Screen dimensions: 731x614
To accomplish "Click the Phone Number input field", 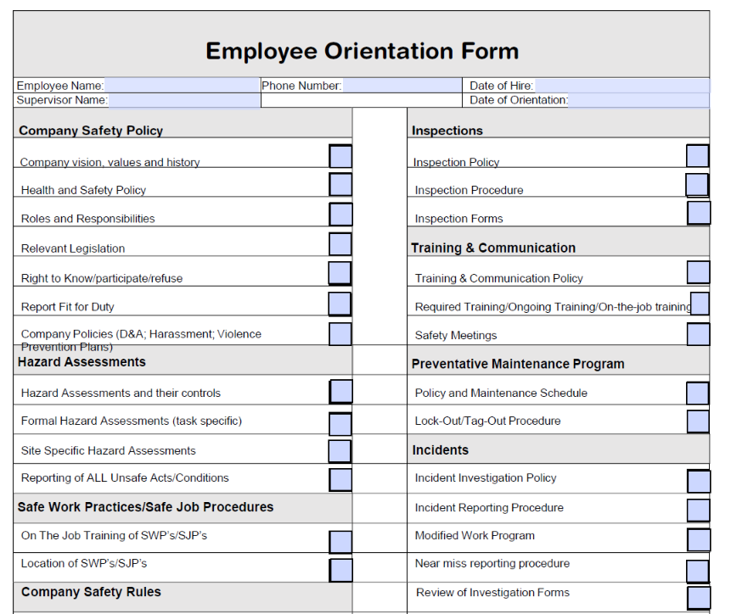I will pyautogui.click(x=399, y=86).
